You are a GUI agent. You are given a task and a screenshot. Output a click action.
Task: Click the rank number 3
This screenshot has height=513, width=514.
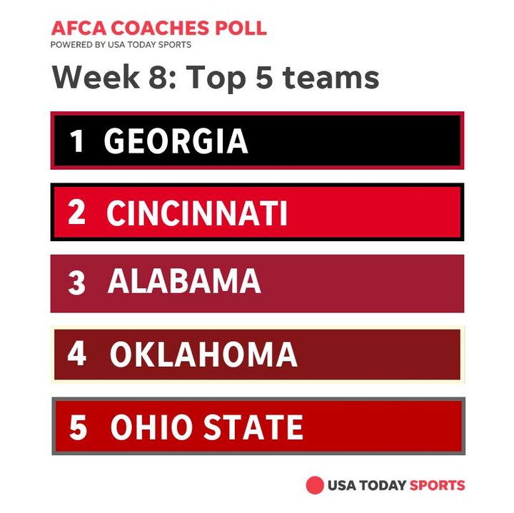click(76, 283)
